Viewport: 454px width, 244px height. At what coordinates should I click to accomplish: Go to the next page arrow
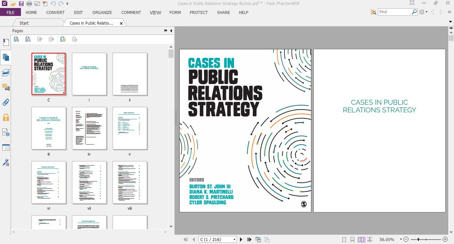[x=241, y=239]
